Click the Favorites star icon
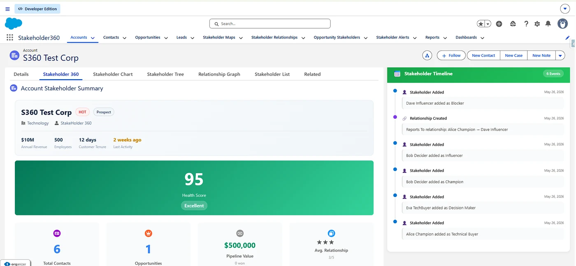The image size is (576, 266). [x=481, y=24]
